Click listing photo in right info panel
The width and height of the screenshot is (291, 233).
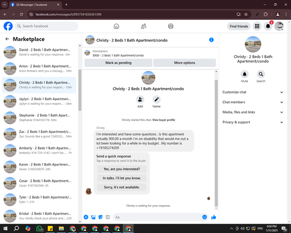tap(253, 44)
